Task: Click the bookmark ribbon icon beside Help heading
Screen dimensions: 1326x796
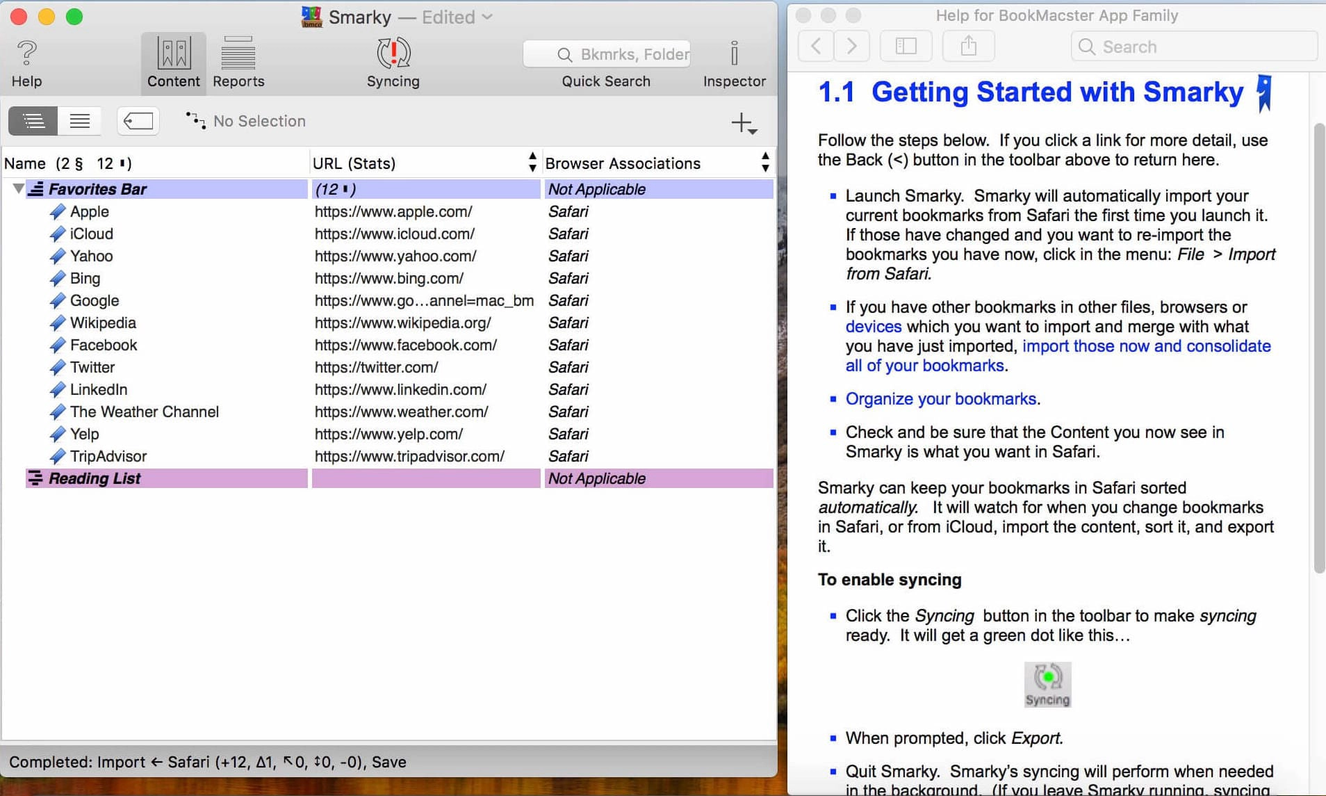Action: [x=1264, y=92]
